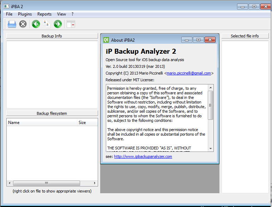Click the license text scroll up arrow
Viewport: 272px width, 207px height.
tap(211, 88)
